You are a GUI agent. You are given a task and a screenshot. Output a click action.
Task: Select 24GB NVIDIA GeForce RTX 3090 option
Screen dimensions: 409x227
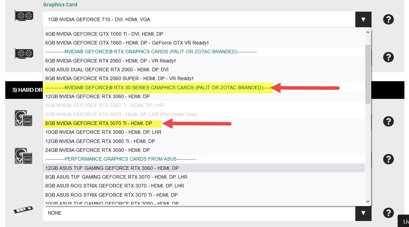coord(204,150)
